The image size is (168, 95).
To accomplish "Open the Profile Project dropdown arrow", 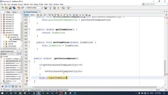I will tap(71, 8).
